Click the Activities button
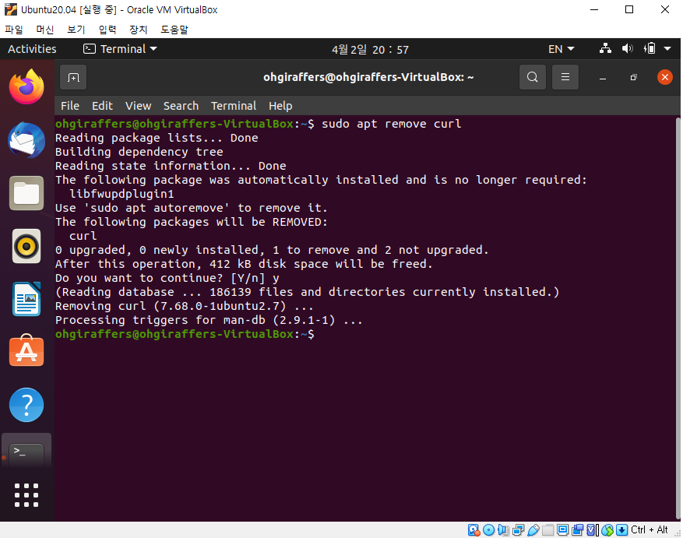 (32, 49)
